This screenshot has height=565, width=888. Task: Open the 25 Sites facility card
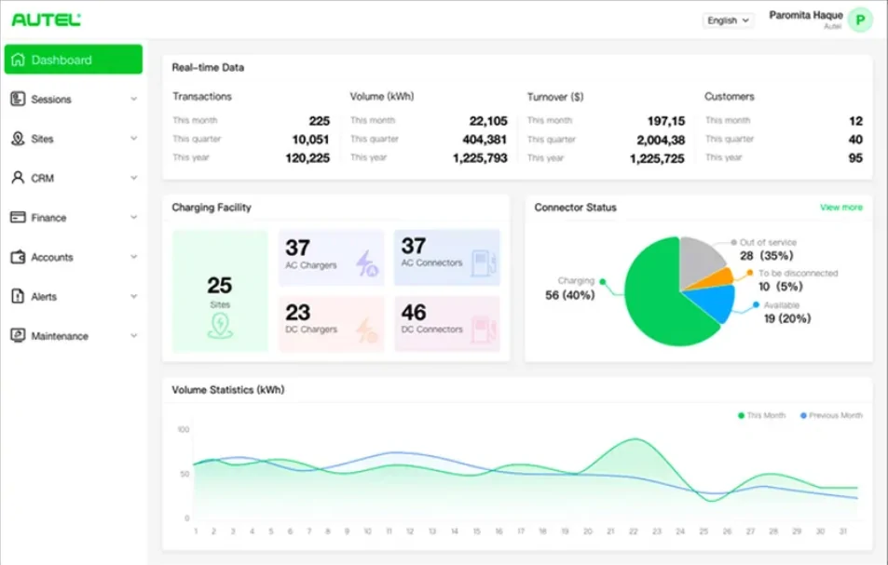tap(220, 291)
